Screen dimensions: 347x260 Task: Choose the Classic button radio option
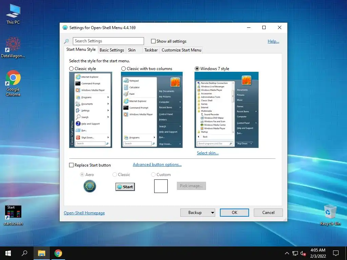pos(115,175)
